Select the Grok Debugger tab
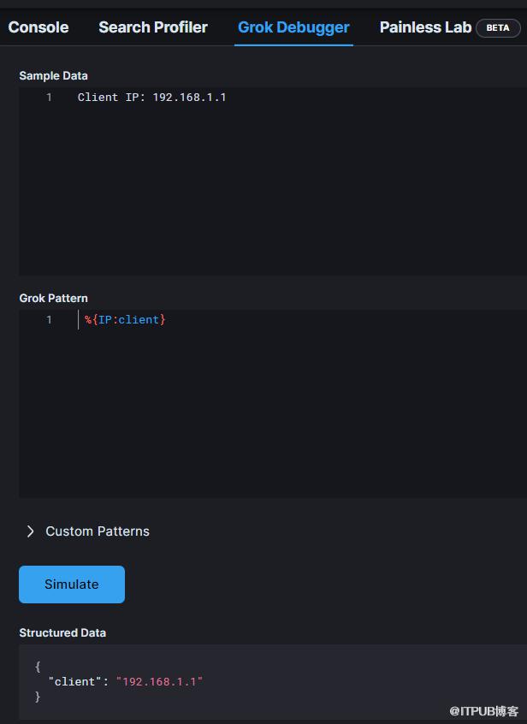 coord(293,27)
